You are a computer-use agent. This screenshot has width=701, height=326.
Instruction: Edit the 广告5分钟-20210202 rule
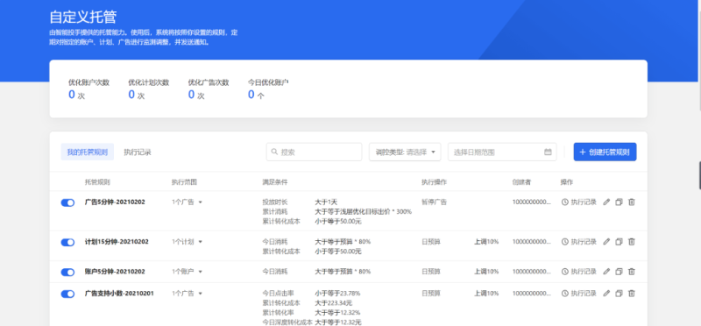pos(606,202)
